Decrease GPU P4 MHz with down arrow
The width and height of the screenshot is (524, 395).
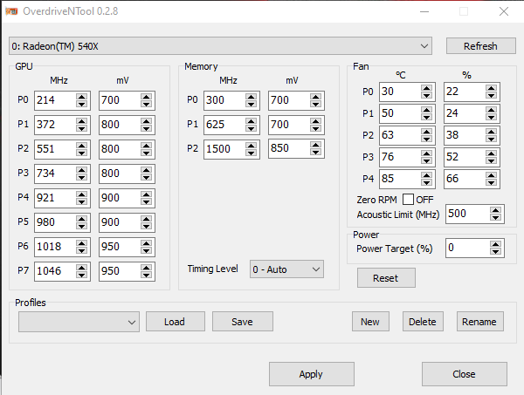[x=81, y=201]
